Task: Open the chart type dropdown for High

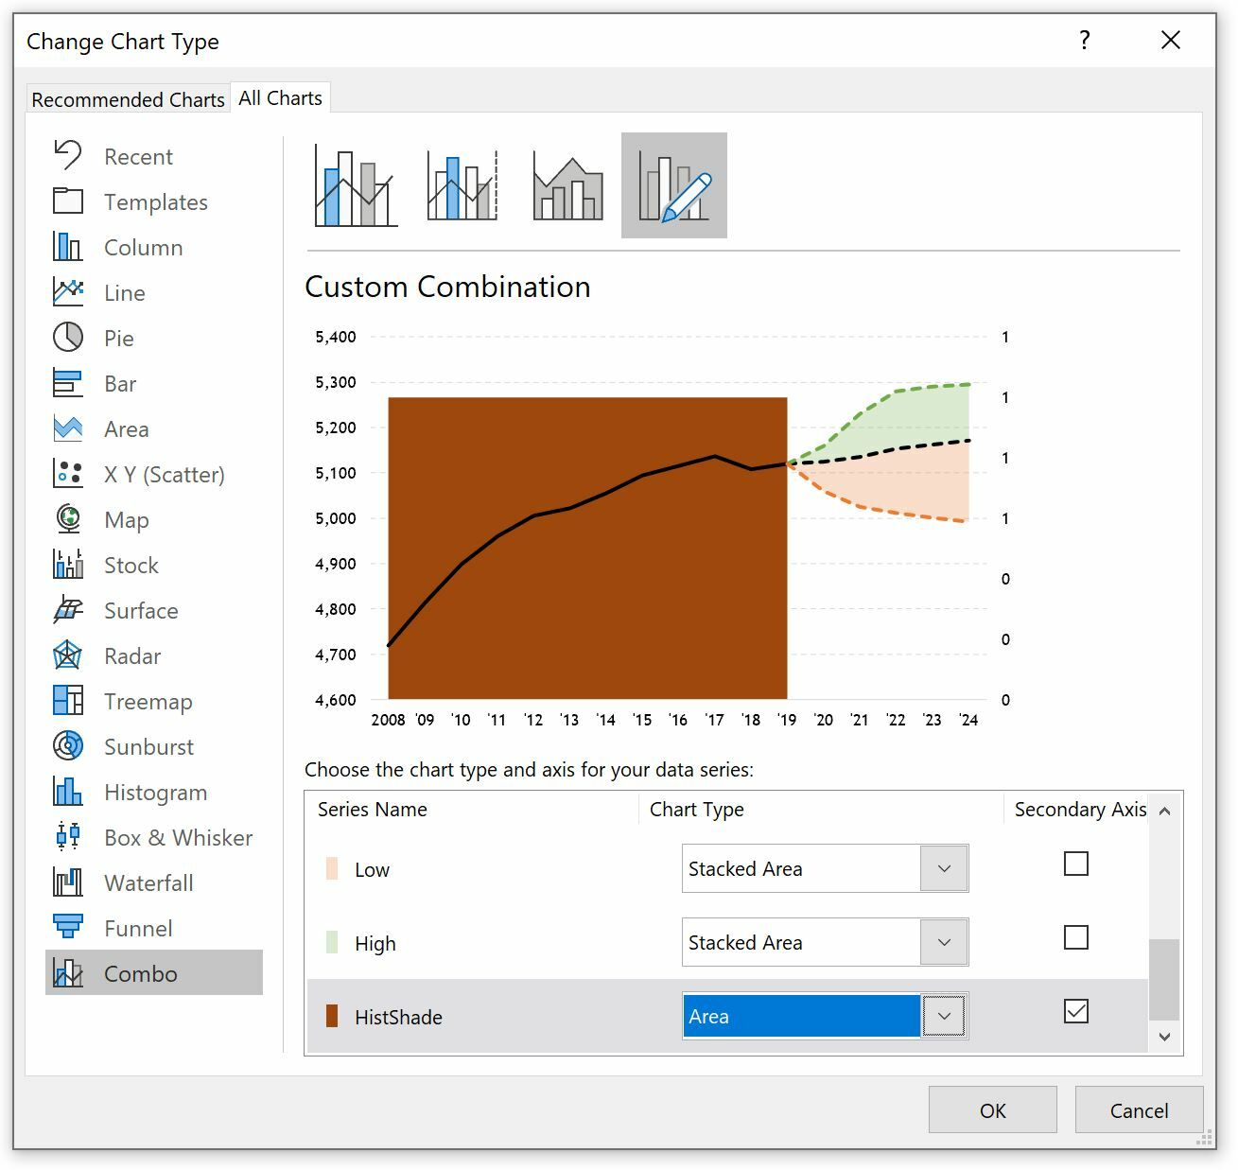Action: pos(942,941)
